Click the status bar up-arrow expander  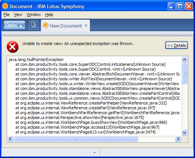coord(94,152)
